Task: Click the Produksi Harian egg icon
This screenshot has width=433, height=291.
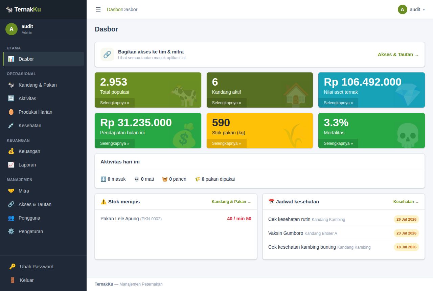Action: coord(11,112)
